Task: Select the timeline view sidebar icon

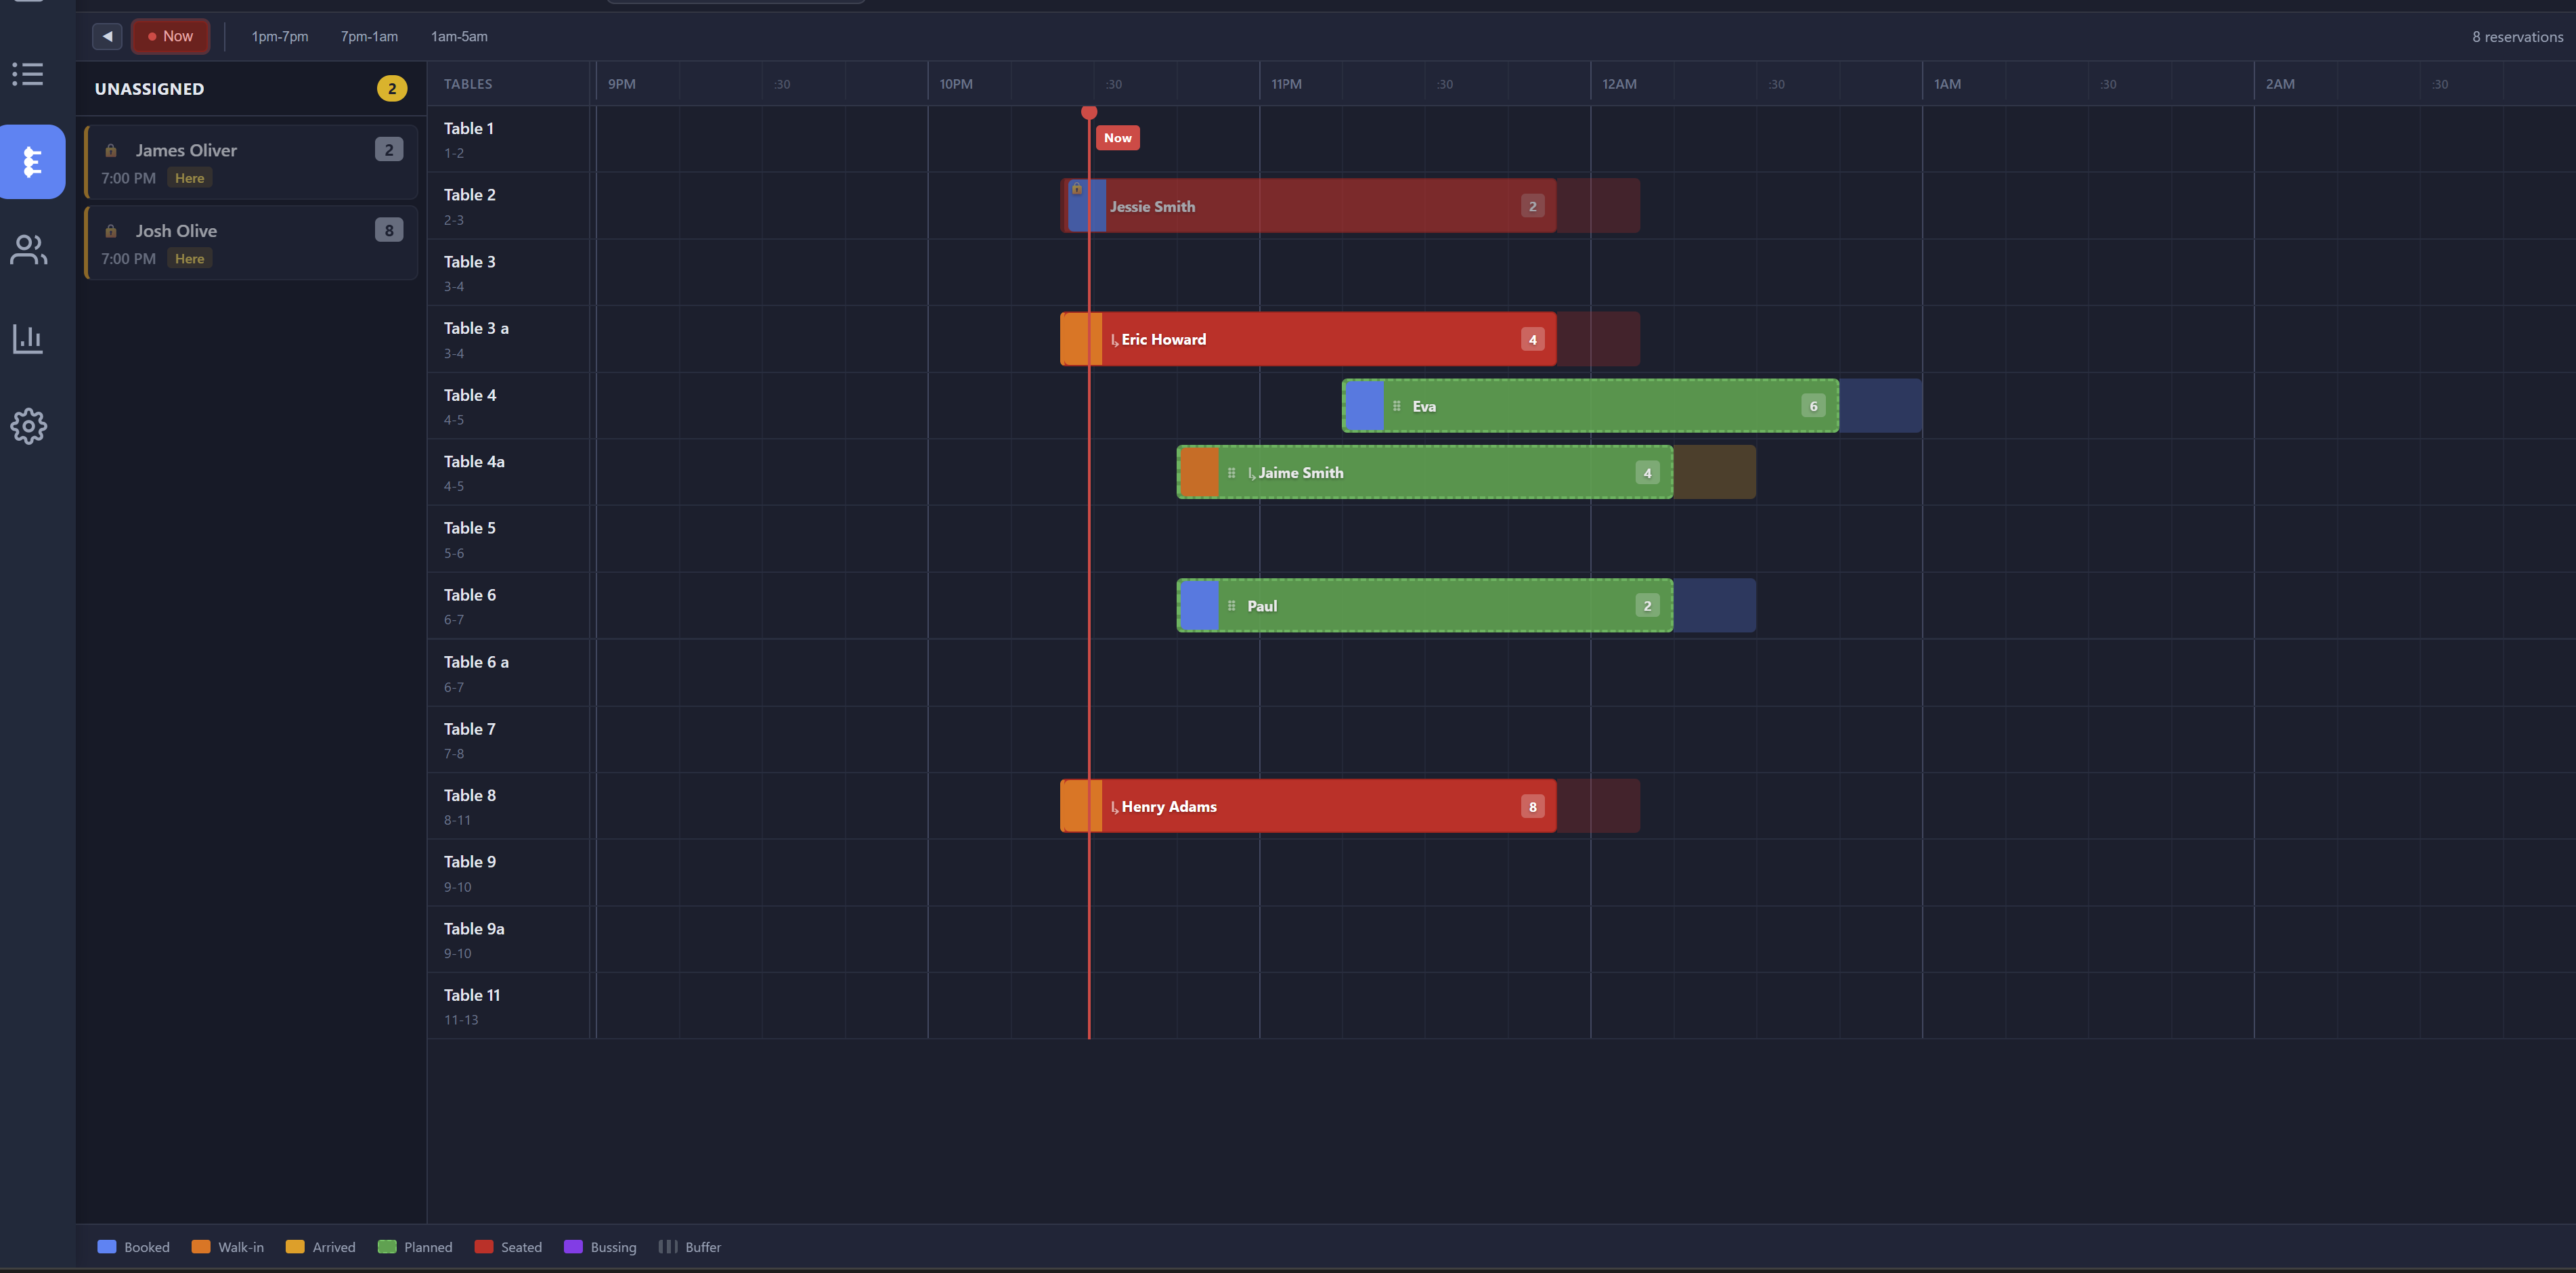Action: 32,162
